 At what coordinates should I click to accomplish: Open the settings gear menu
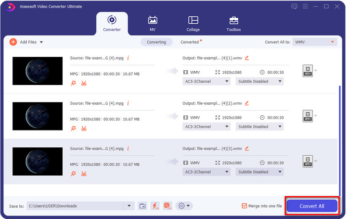point(184,206)
